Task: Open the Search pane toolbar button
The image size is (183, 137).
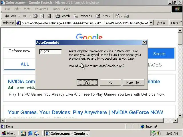Action: 63,16
